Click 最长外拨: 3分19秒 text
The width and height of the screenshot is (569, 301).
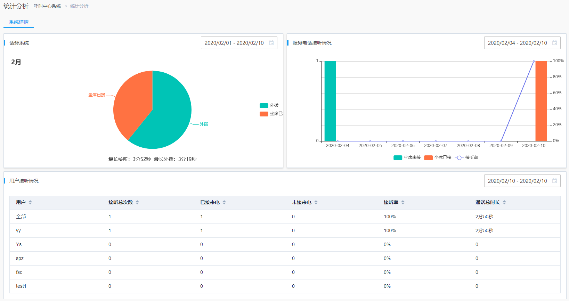[175, 159]
